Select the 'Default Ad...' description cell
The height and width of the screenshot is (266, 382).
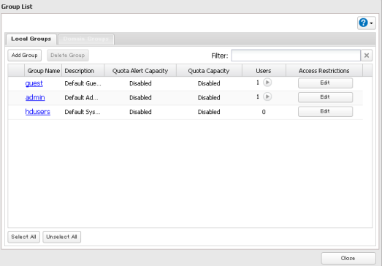pyautogui.click(x=81, y=97)
